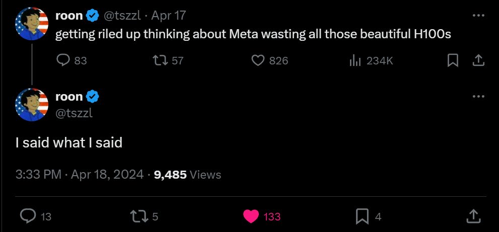Viewport: 499px width, 232px height.
Task: Click the 9,485 Views count
Action: (187, 175)
